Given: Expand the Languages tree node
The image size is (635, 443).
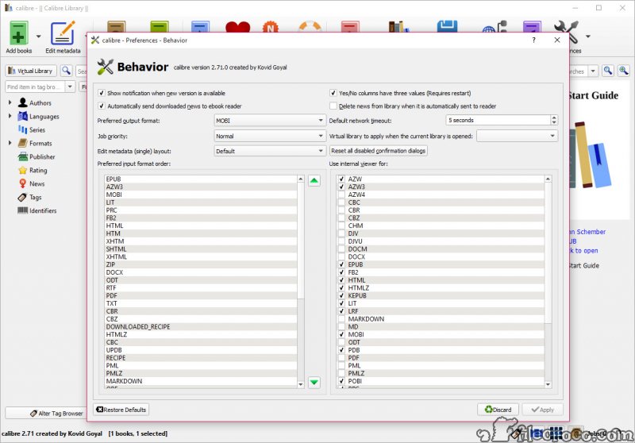Looking at the screenshot, I should pyautogui.click(x=10, y=116).
